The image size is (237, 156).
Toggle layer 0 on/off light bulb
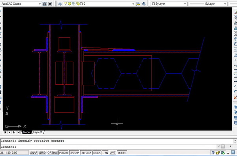[x=66, y=4]
